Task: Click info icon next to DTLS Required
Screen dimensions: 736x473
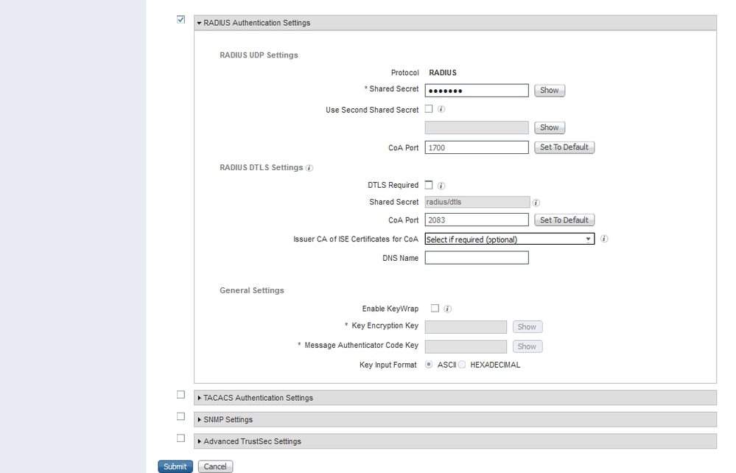Action: tap(441, 186)
